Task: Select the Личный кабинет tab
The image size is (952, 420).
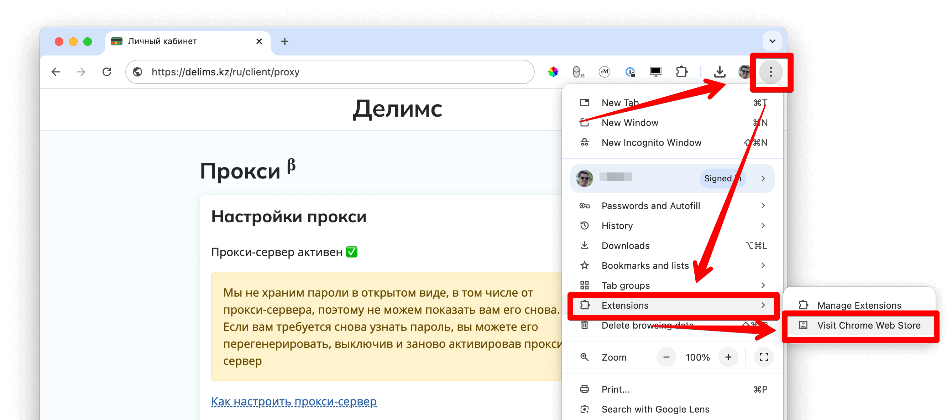Action: [x=188, y=41]
